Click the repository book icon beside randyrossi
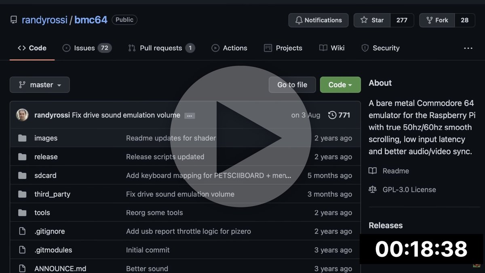The image size is (485, 273). (14, 20)
